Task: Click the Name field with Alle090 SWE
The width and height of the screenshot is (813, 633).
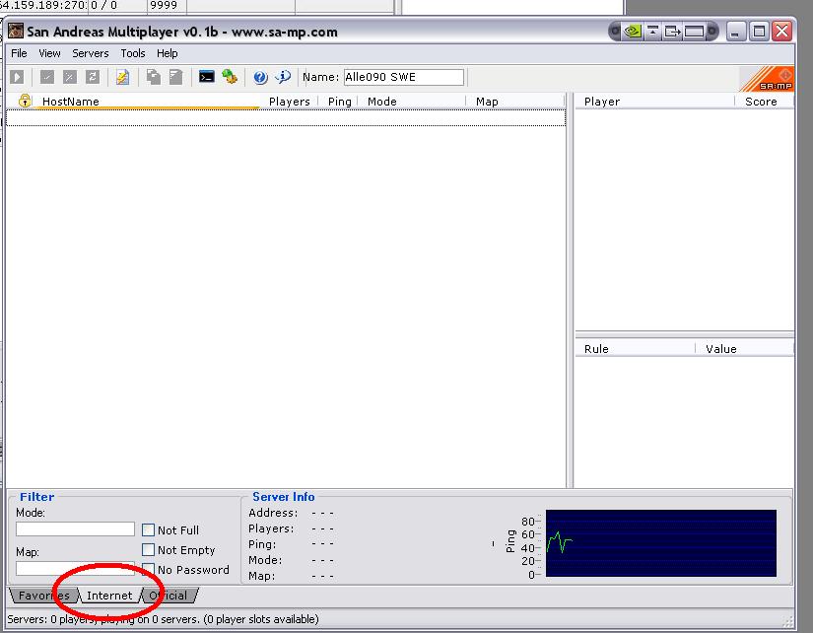Action: (x=403, y=77)
